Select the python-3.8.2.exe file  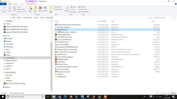point(107,30)
